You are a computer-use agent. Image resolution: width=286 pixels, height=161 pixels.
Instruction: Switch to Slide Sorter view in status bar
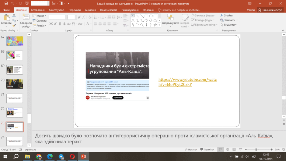tap(227, 149)
